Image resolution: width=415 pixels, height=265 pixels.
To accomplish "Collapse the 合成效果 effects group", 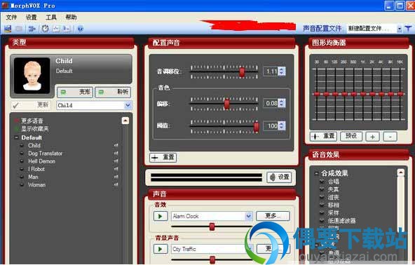I will (x=316, y=173).
